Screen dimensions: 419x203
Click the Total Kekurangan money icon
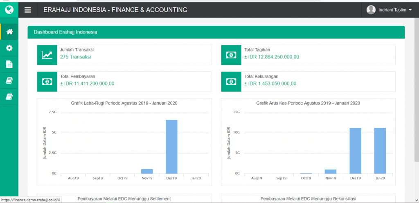tap(231, 82)
